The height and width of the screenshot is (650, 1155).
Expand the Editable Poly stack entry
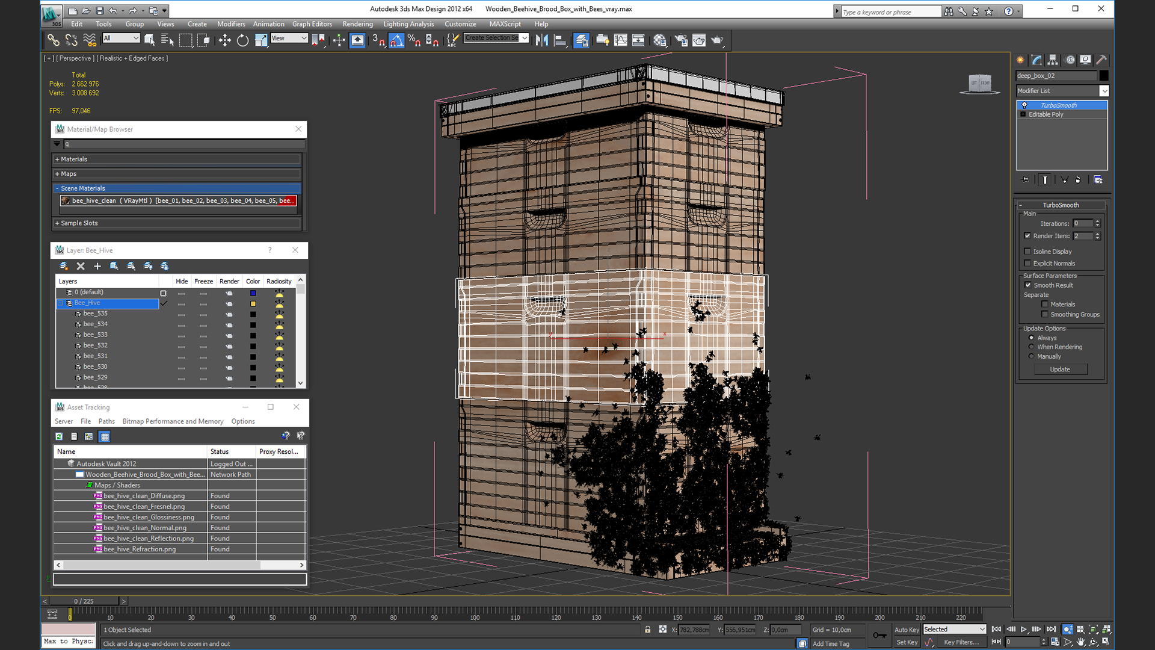[x=1023, y=114]
